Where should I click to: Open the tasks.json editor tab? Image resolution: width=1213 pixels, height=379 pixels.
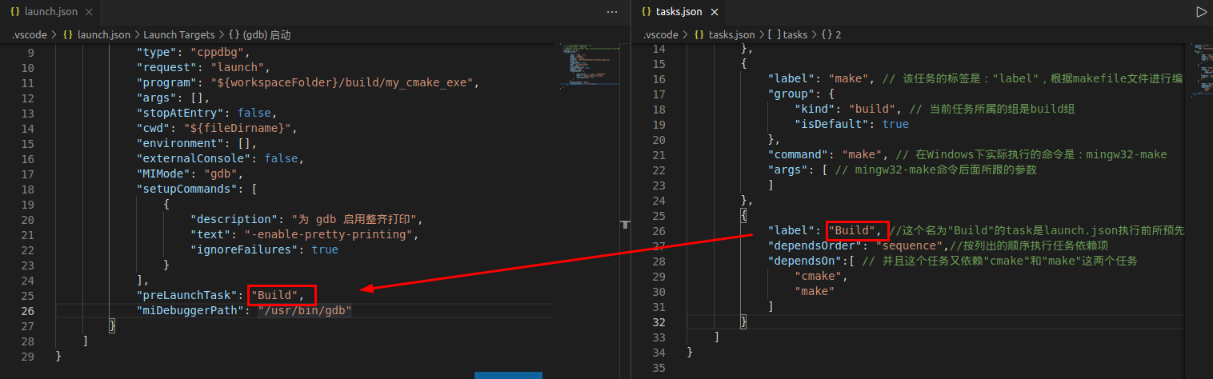(678, 12)
